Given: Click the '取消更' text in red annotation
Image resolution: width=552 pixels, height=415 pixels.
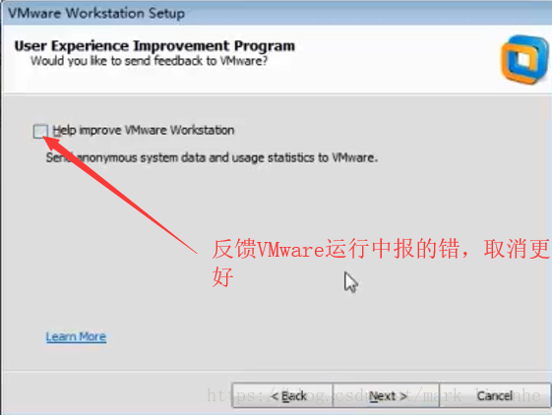Looking at the screenshot, I should pyautogui.click(x=517, y=249).
